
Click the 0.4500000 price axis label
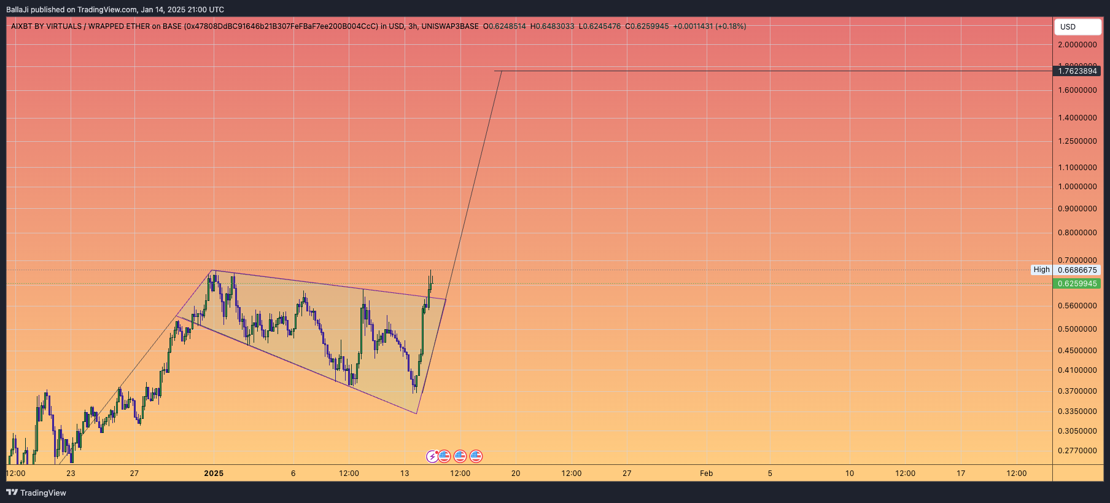click(1077, 351)
